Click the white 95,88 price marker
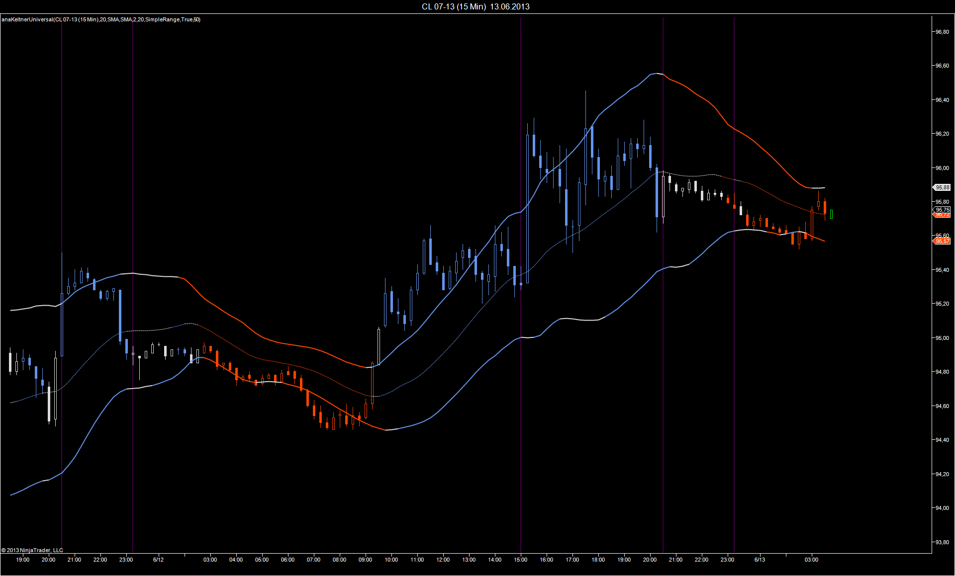 (942, 187)
